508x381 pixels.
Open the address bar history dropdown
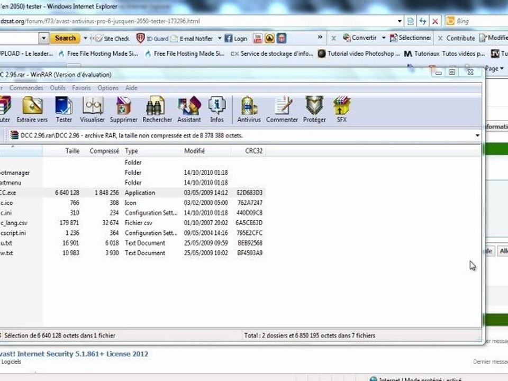point(400,21)
